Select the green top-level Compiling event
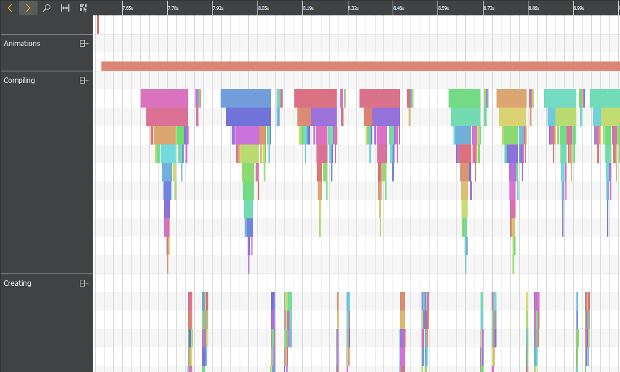The image size is (620, 372). [464, 98]
